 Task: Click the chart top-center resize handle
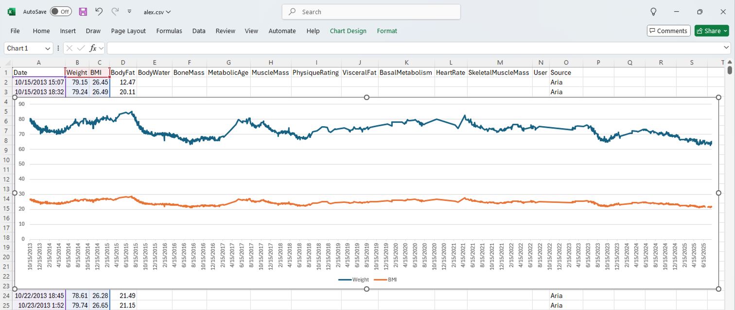(367, 98)
